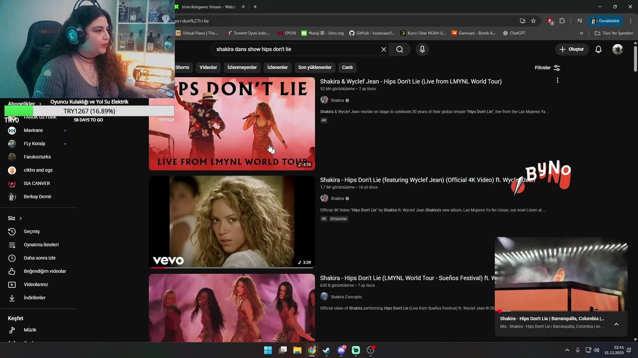Click the Altyazılar subtitles badge
The height and width of the screenshot is (358, 638).
[338, 219]
